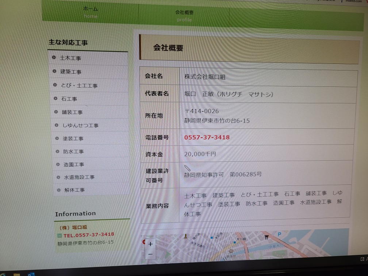Viewport: 368px width, 276px height.
Task: Click the 業務内容 row label
Action: (157, 206)
